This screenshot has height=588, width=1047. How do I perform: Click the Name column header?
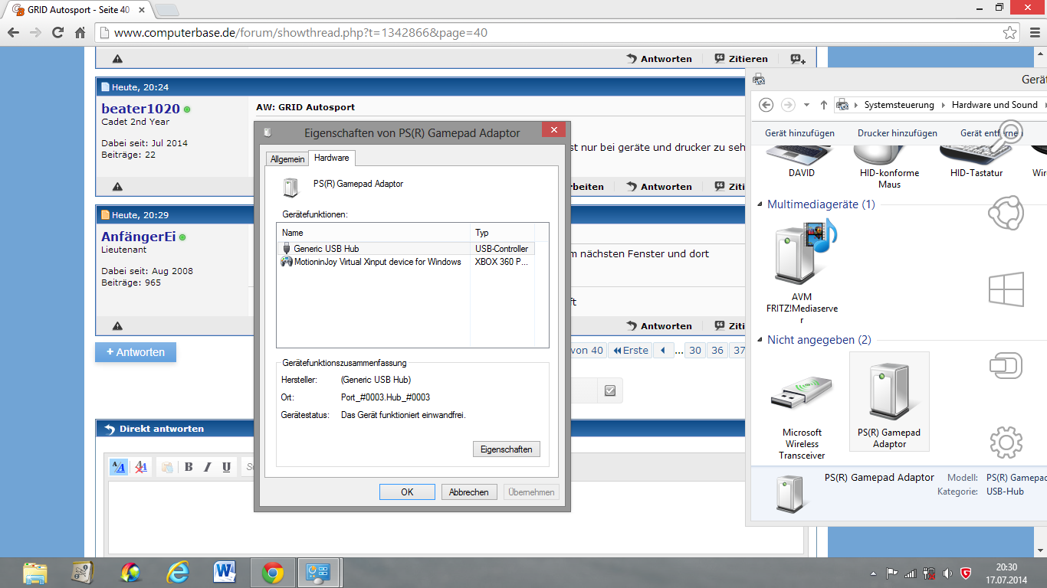tap(373, 233)
